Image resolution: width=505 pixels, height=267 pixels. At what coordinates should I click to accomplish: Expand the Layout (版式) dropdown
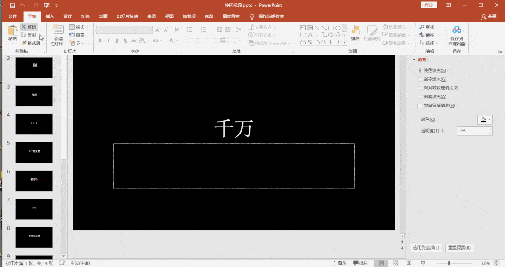pyautogui.click(x=79, y=27)
